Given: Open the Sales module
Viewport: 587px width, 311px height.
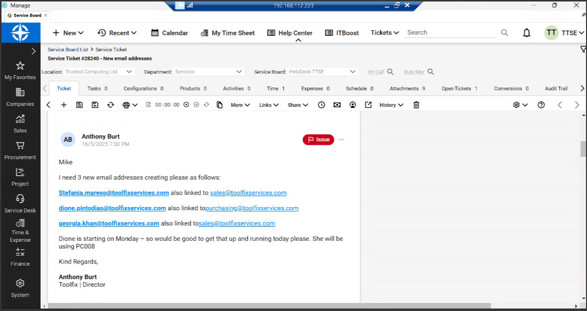Looking at the screenshot, I should click(20, 124).
